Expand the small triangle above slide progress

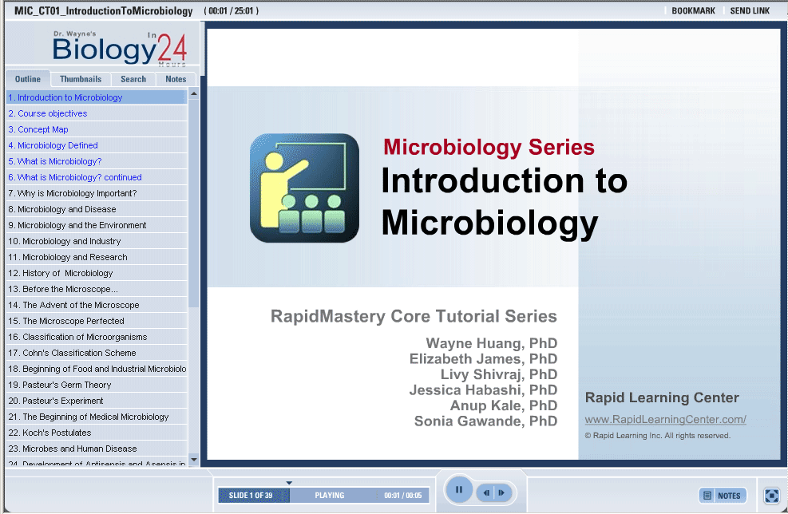pyautogui.click(x=290, y=483)
